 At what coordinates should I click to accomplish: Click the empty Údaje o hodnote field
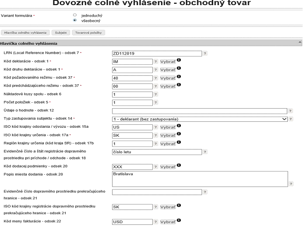pyautogui.click(x=200, y=111)
